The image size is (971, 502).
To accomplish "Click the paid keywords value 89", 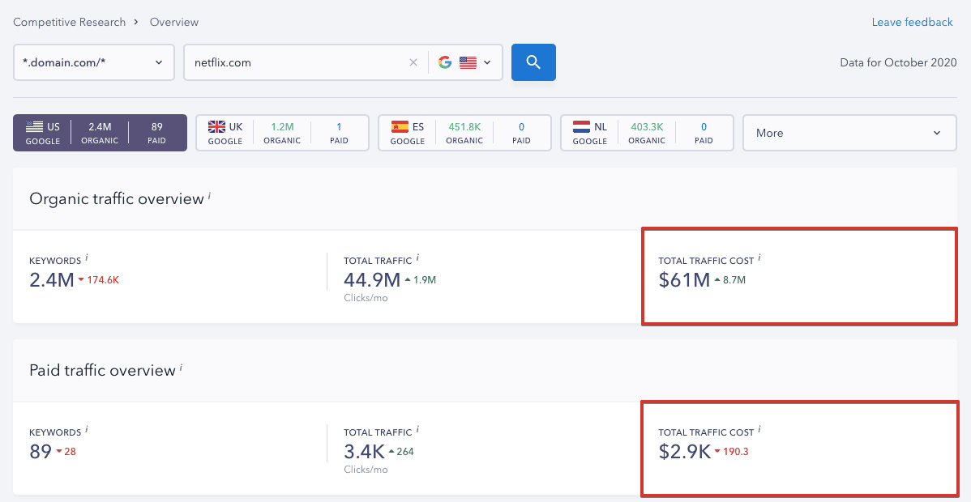I will click(41, 451).
